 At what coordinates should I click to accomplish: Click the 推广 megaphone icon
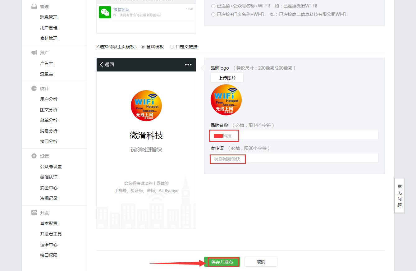pos(34,53)
